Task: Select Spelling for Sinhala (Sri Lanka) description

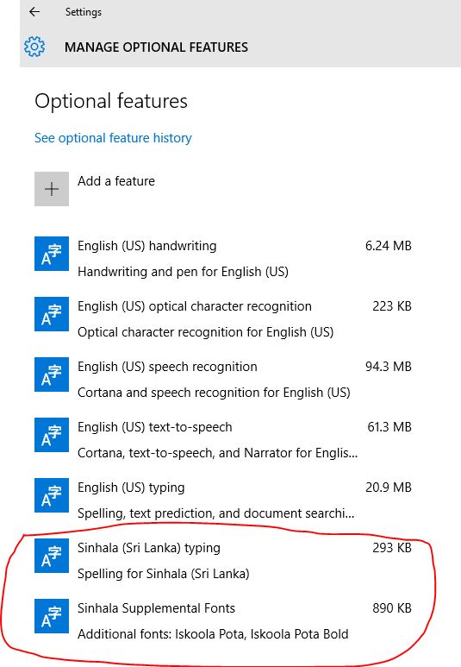Action: click(x=164, y=574)
